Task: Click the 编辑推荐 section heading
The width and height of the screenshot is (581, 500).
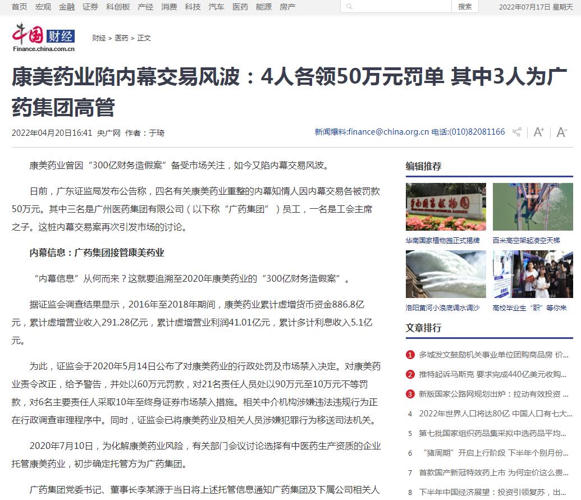Action: point(423,166)
